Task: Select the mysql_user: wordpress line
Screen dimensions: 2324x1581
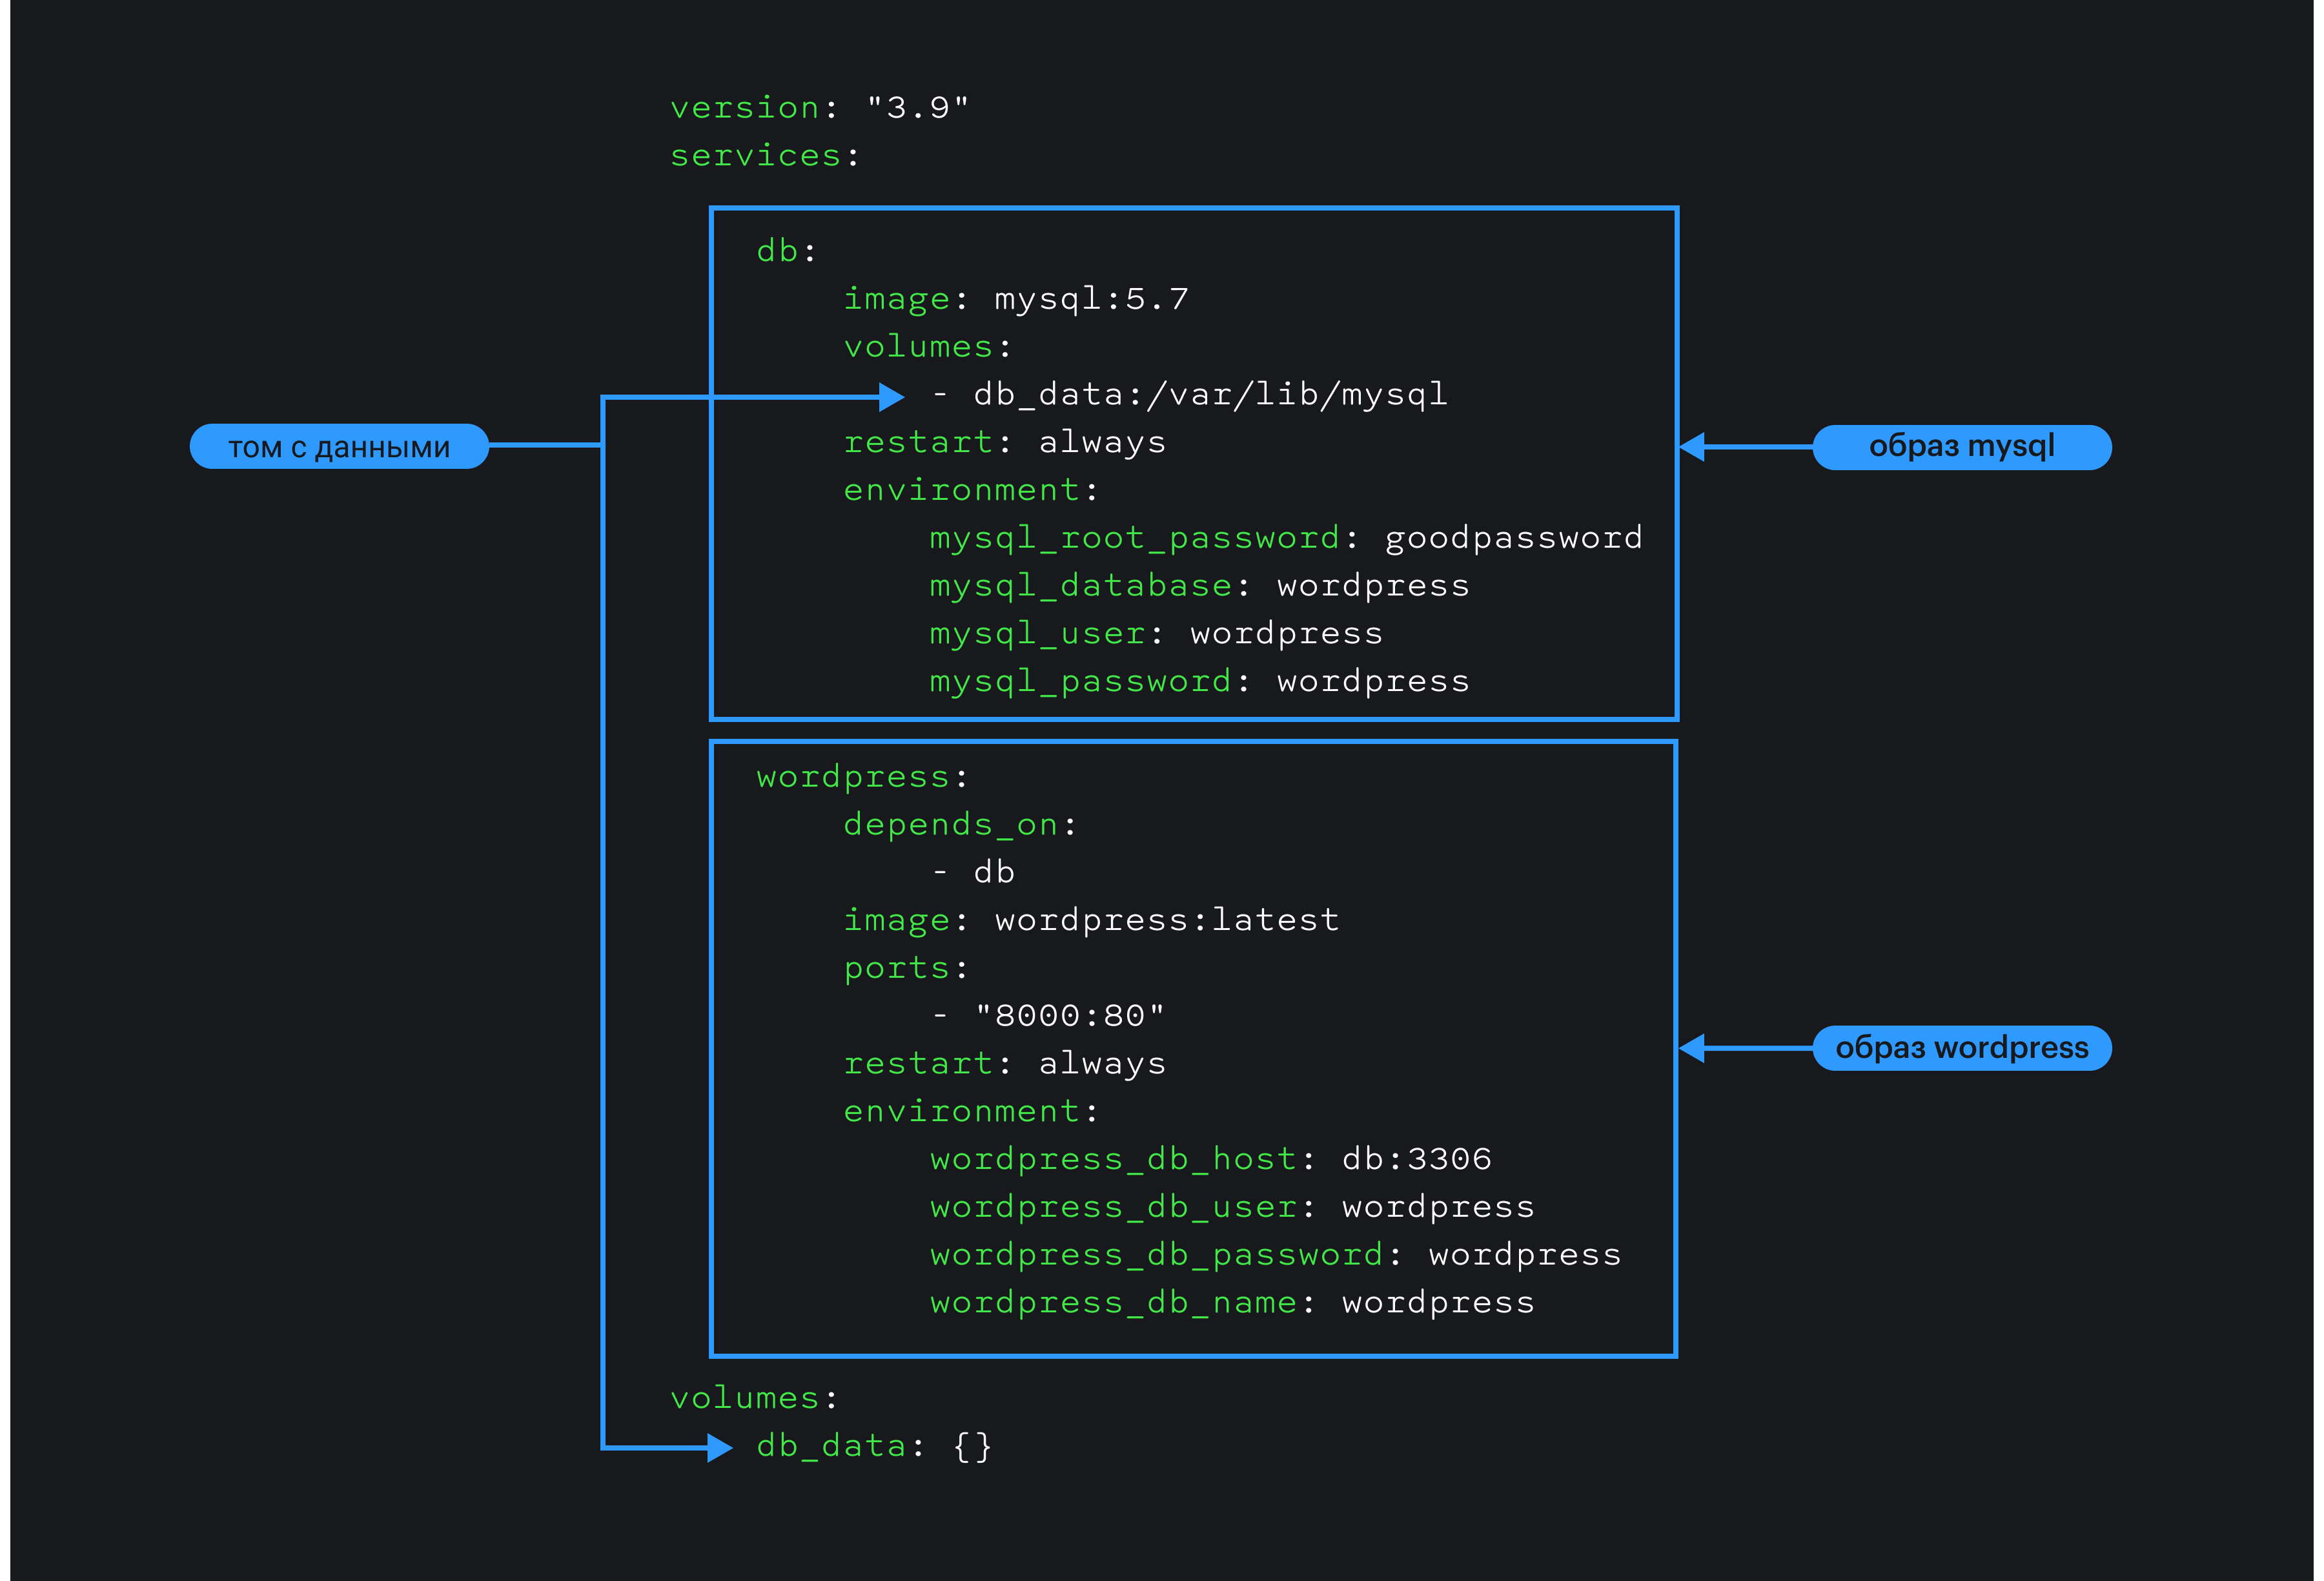Action: pyautogui.click(x=1156, y=634)
